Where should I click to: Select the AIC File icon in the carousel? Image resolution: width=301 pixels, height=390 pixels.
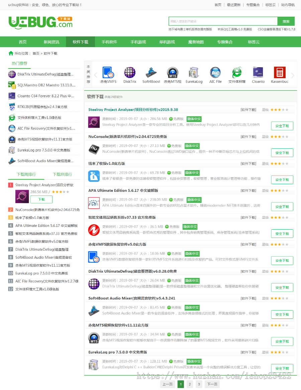(x=215, y=72)
